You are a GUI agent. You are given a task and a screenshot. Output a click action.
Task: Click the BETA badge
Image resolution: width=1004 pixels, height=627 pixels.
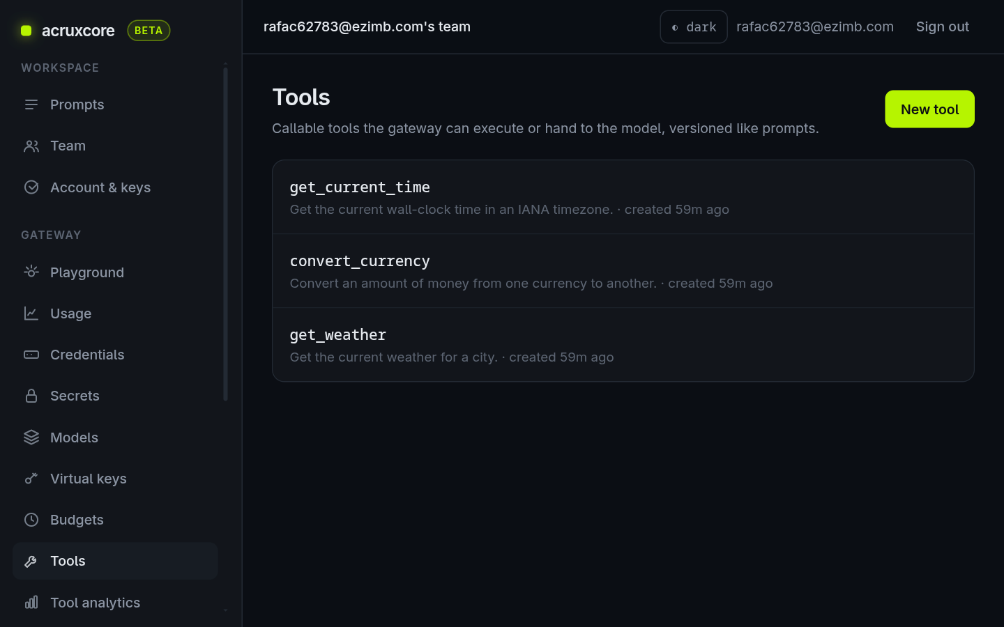click(149, 31)
